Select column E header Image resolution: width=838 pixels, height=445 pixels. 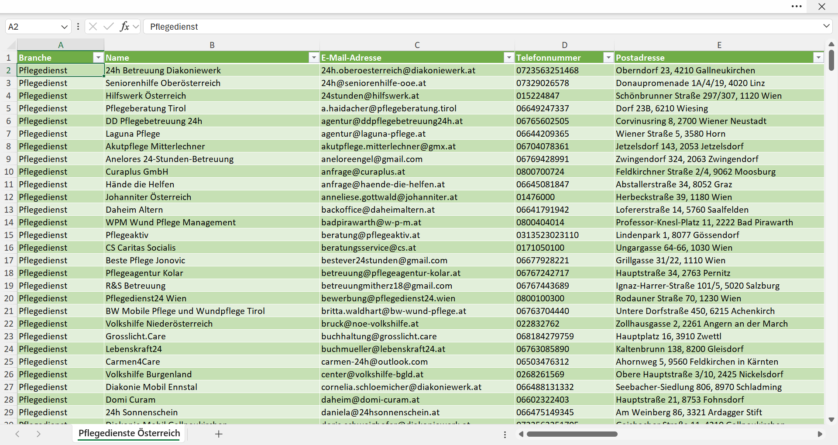[719, 45]
